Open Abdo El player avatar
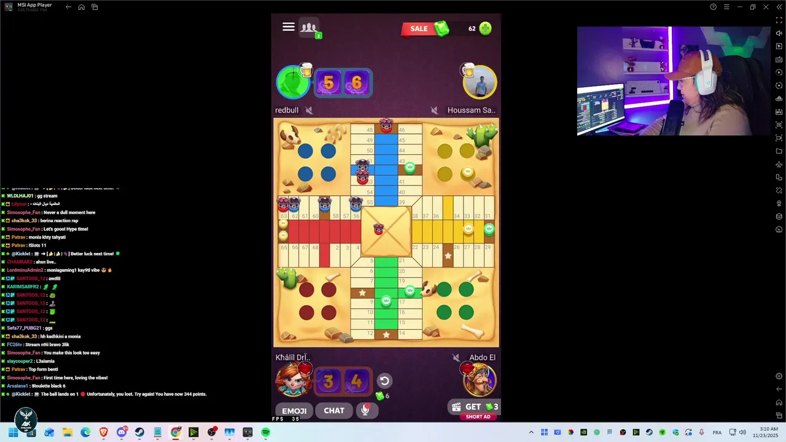Viewport: 786px width, 442px height. (x=480, y=381)
